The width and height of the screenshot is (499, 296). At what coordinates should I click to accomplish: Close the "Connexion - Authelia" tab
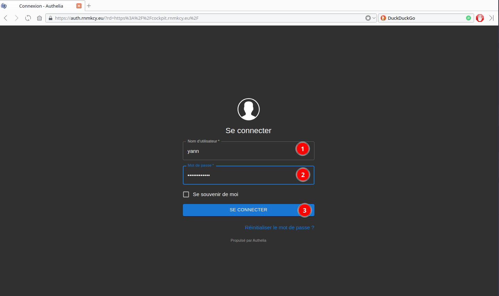[x=79, y=6]
